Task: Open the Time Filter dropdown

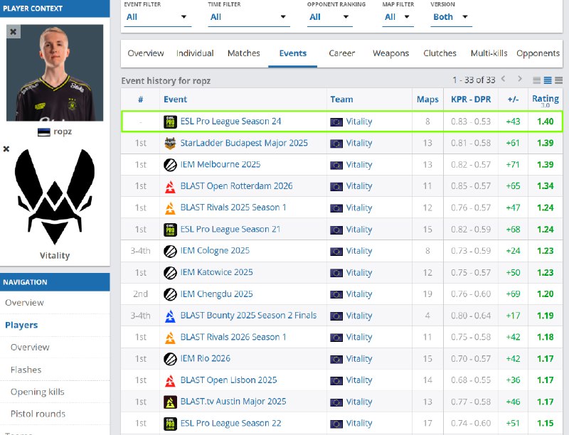Action: pos(249,17)
